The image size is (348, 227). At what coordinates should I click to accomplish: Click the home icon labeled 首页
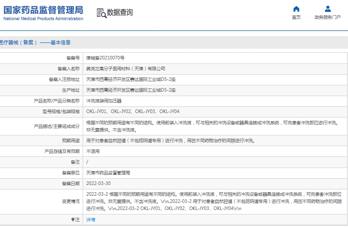click(x=296, y=9)
